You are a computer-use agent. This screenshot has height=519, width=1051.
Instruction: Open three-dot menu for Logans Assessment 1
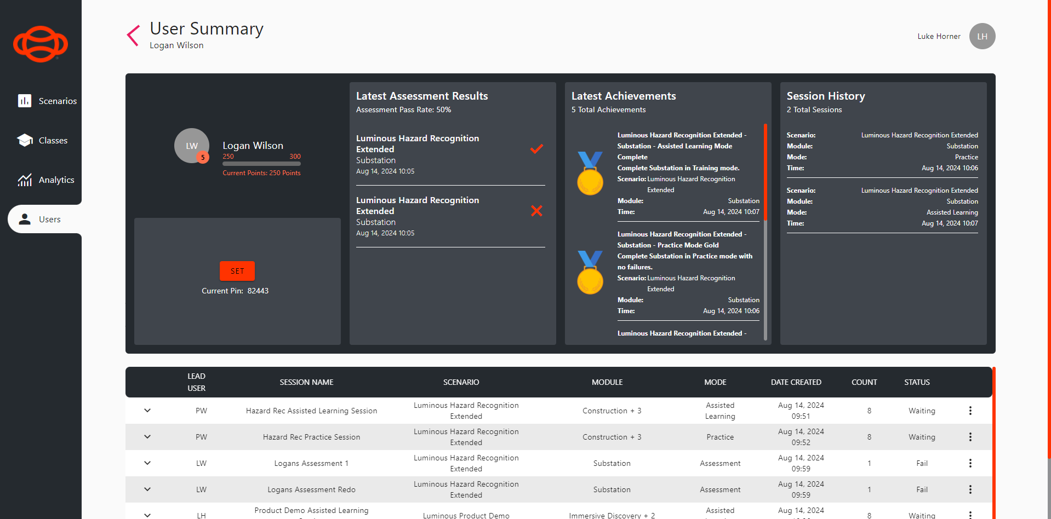tap(970, 463)
